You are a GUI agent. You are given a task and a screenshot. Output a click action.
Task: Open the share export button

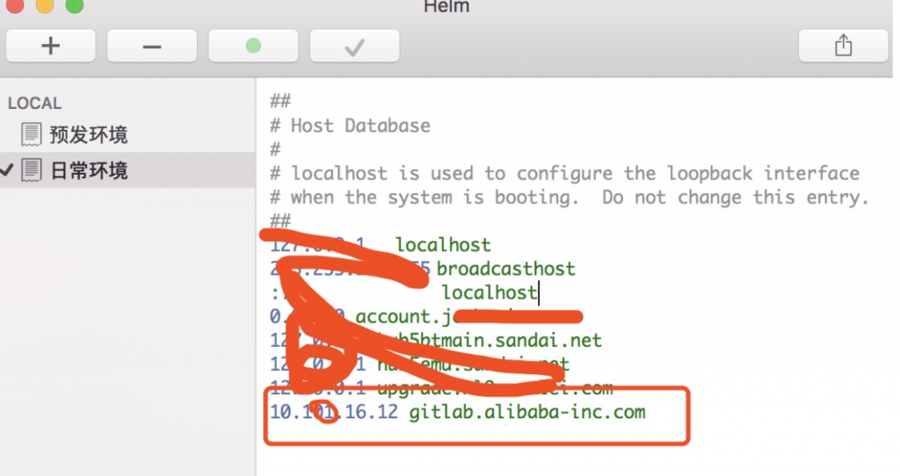(x=843, y=46)
